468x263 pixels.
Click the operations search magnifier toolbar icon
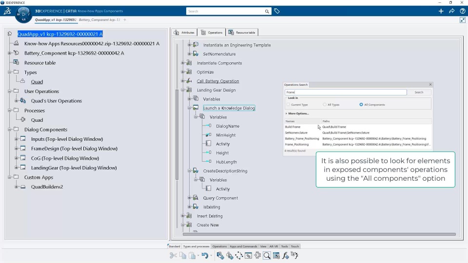267,256
